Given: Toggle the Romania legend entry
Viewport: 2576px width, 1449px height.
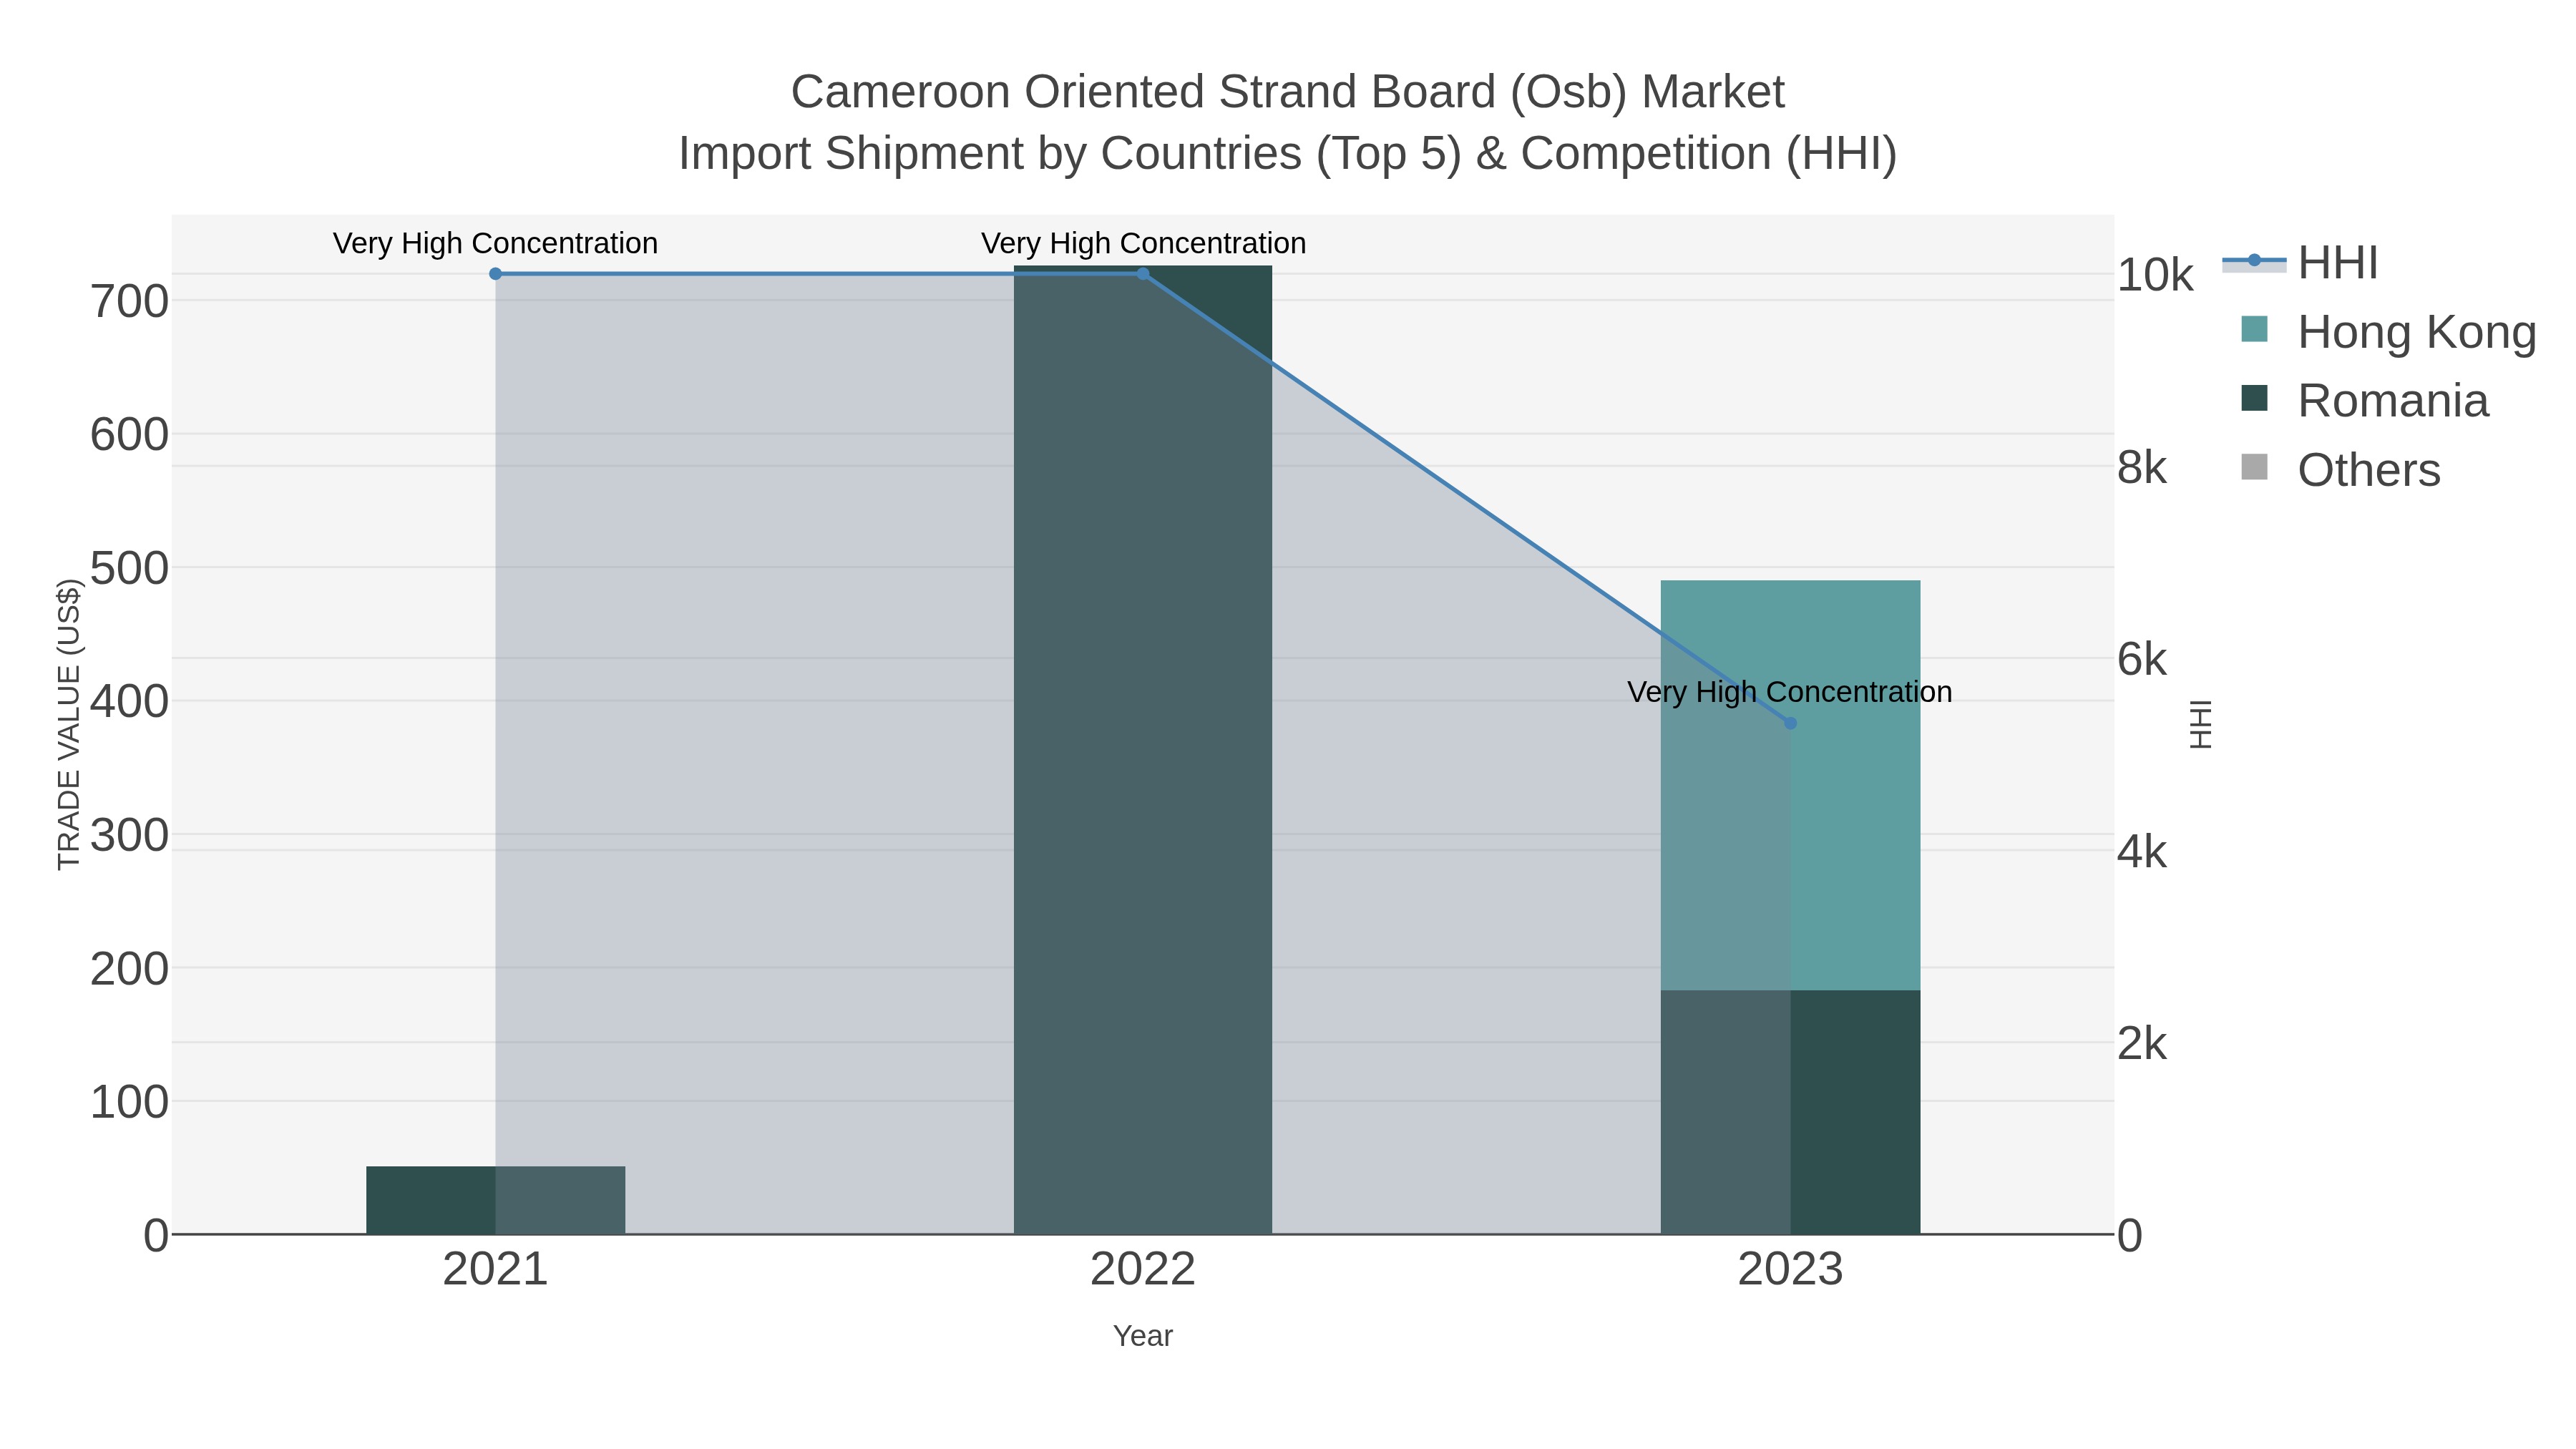Looking at the screenshot, I should point(2365,400).
